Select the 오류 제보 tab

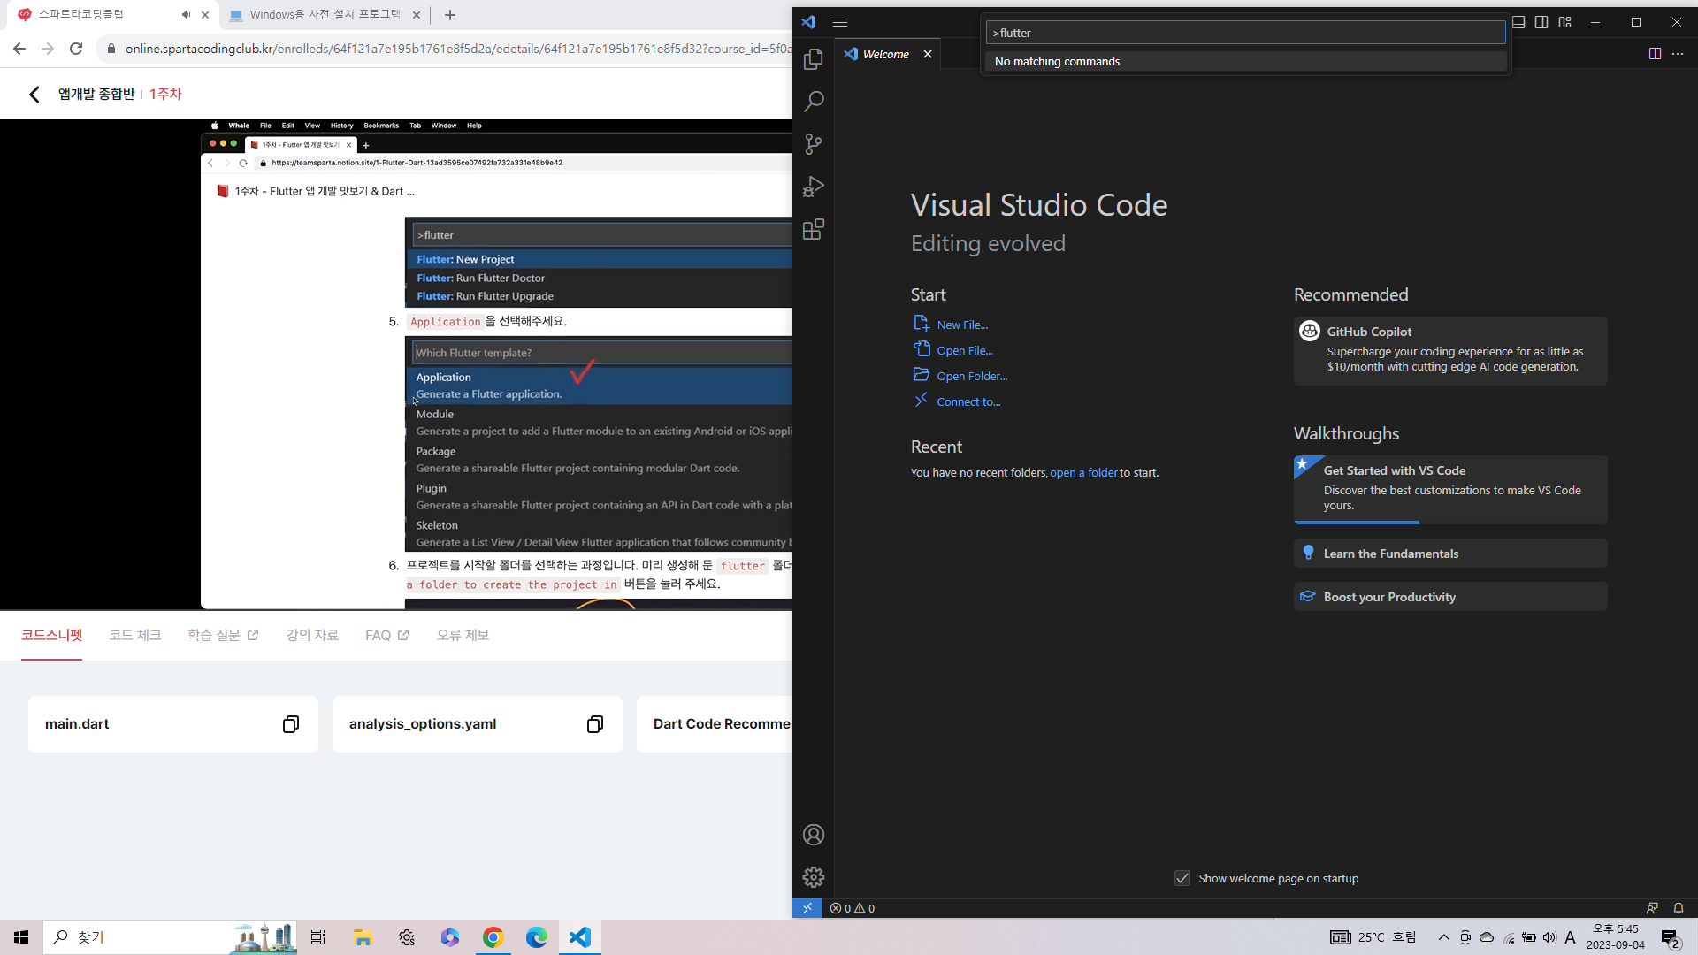(463, 635)
